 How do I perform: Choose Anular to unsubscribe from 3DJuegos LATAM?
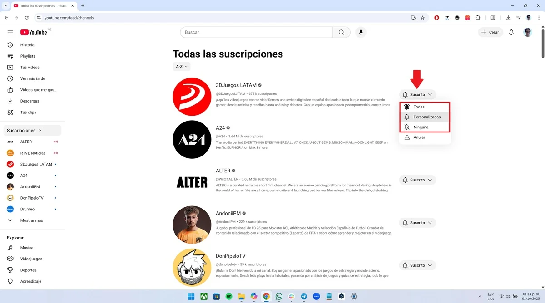tap(425, 137)
